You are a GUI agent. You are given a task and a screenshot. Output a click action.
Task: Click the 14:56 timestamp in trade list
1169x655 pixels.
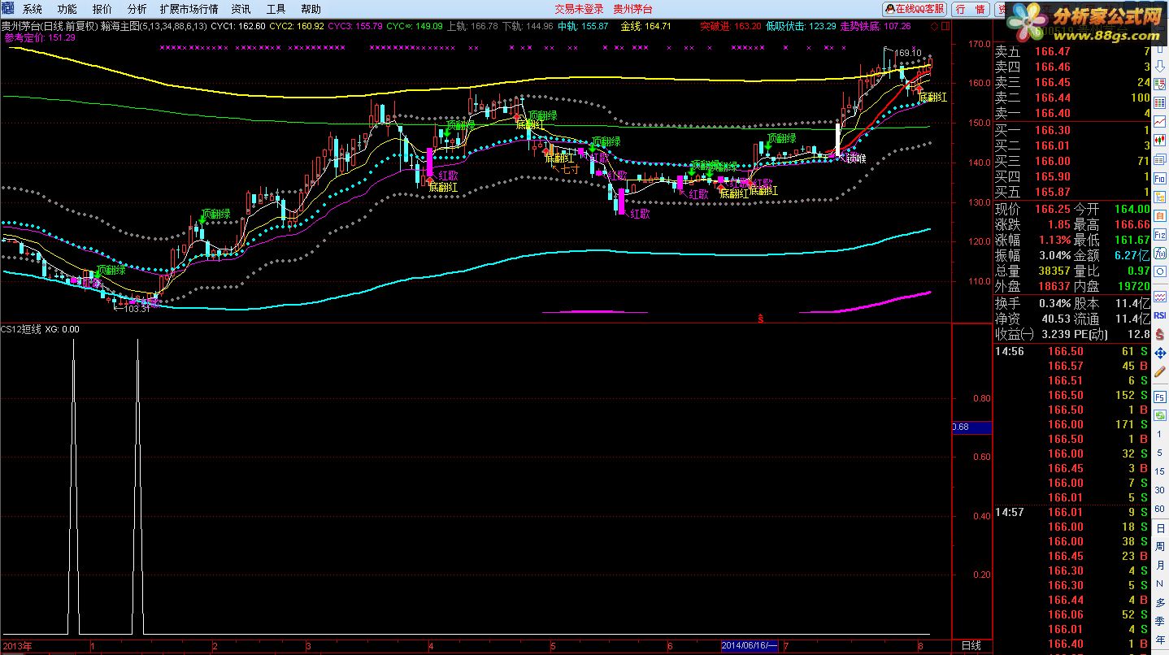1010,351
